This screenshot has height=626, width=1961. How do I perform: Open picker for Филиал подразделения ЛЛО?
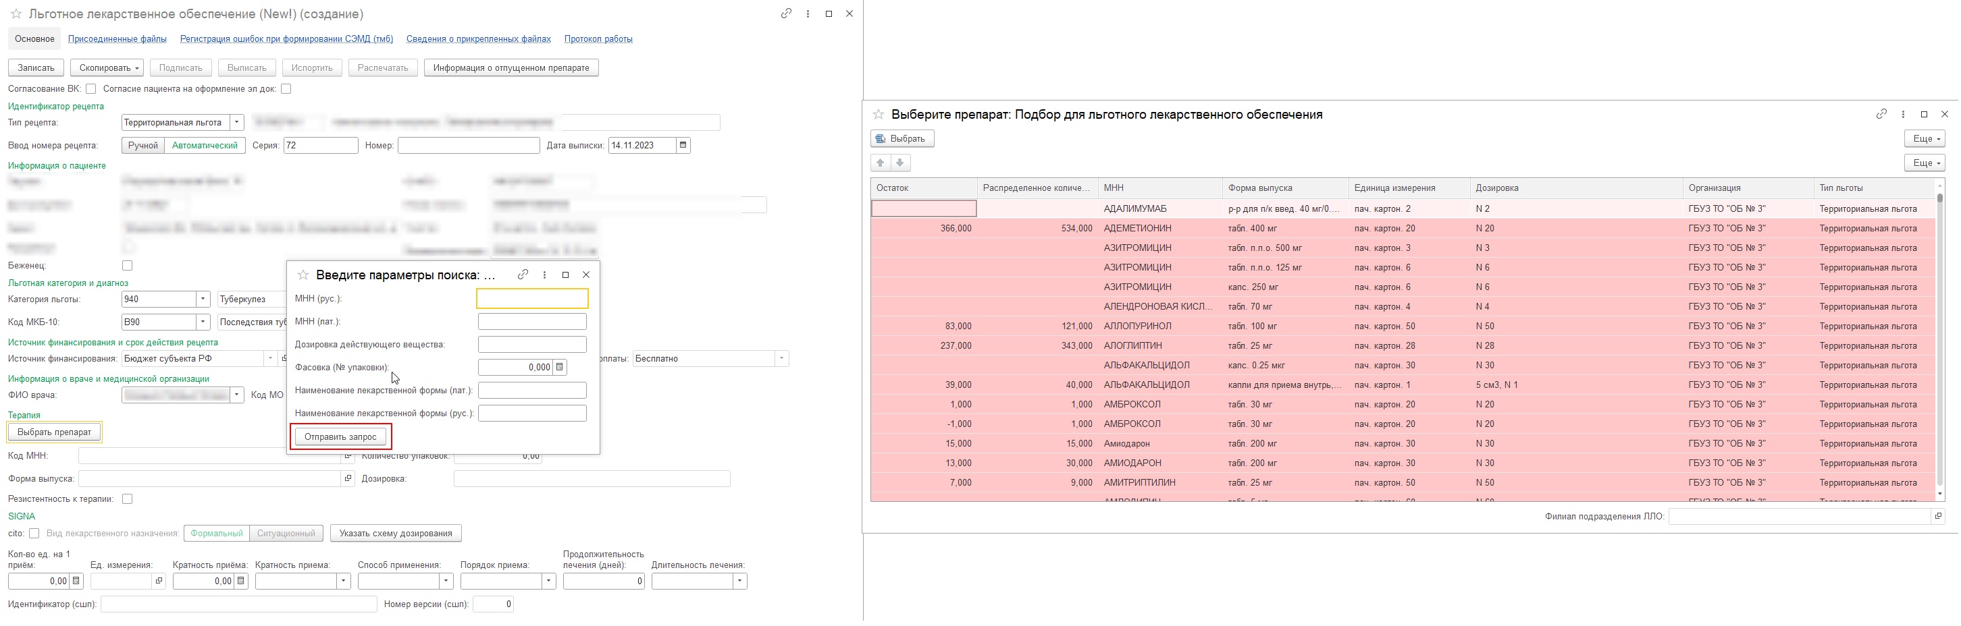pyautogui.click(x=1938, y=517)
